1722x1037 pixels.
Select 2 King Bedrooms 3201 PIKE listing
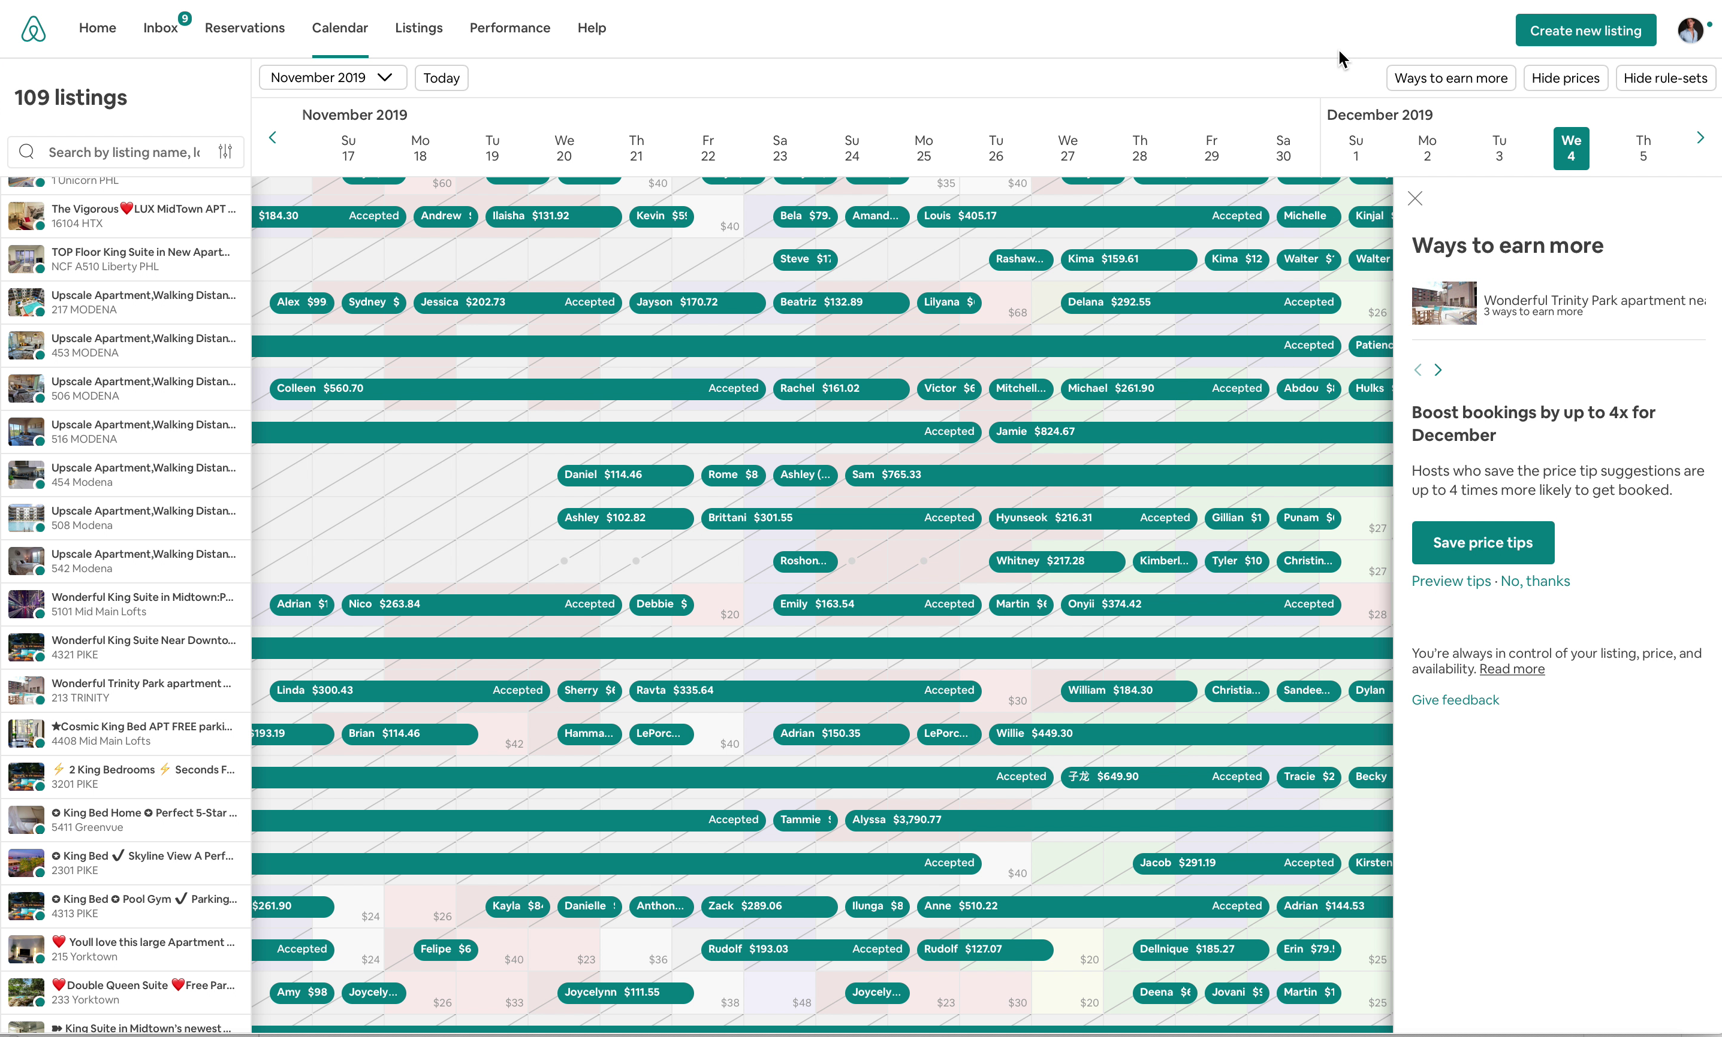(x=126, y=776)
